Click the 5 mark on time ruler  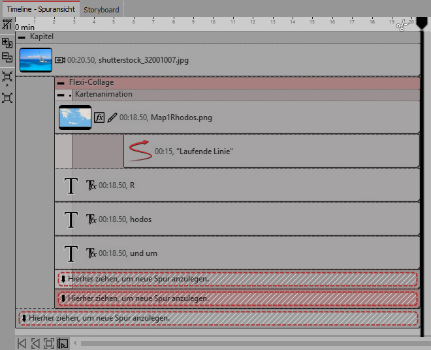coord(114,22)
